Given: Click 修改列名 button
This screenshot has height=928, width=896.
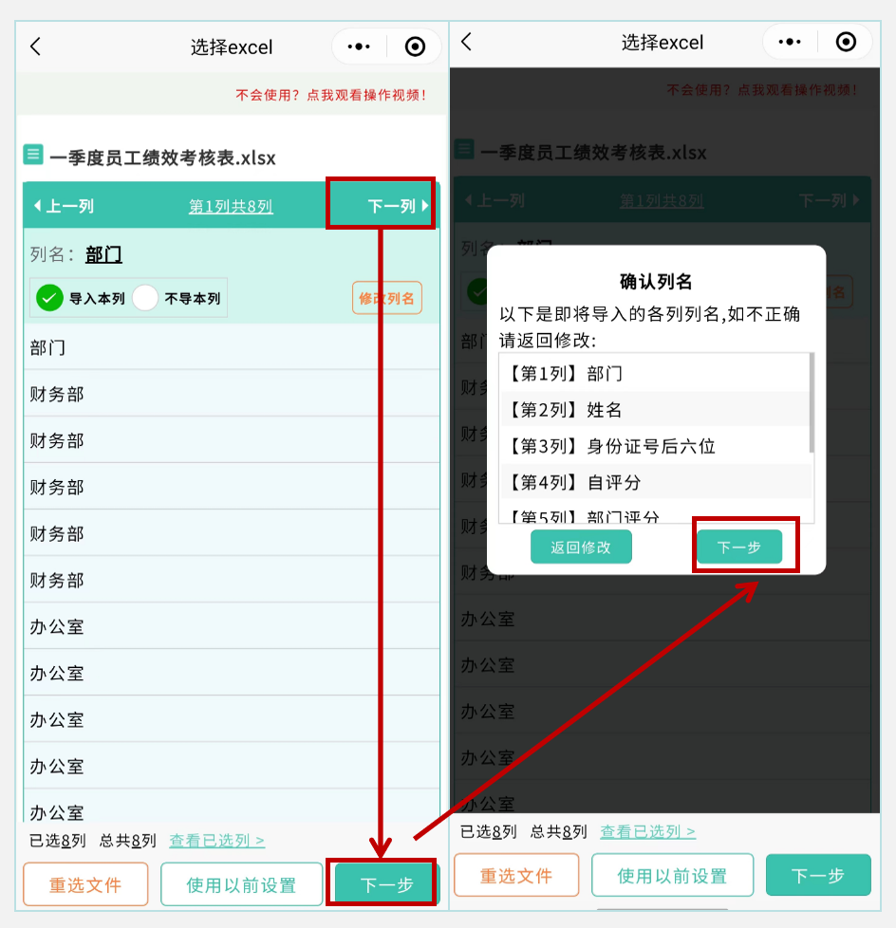Looking at the screenshot, I should tap(386, 298).
